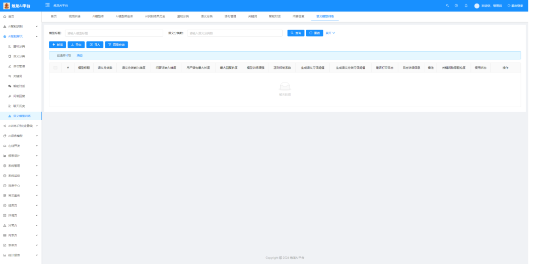This screenshot has height=264, width=544.
Task: Click the 统计报表 bar chart icon
Action: 5,255
